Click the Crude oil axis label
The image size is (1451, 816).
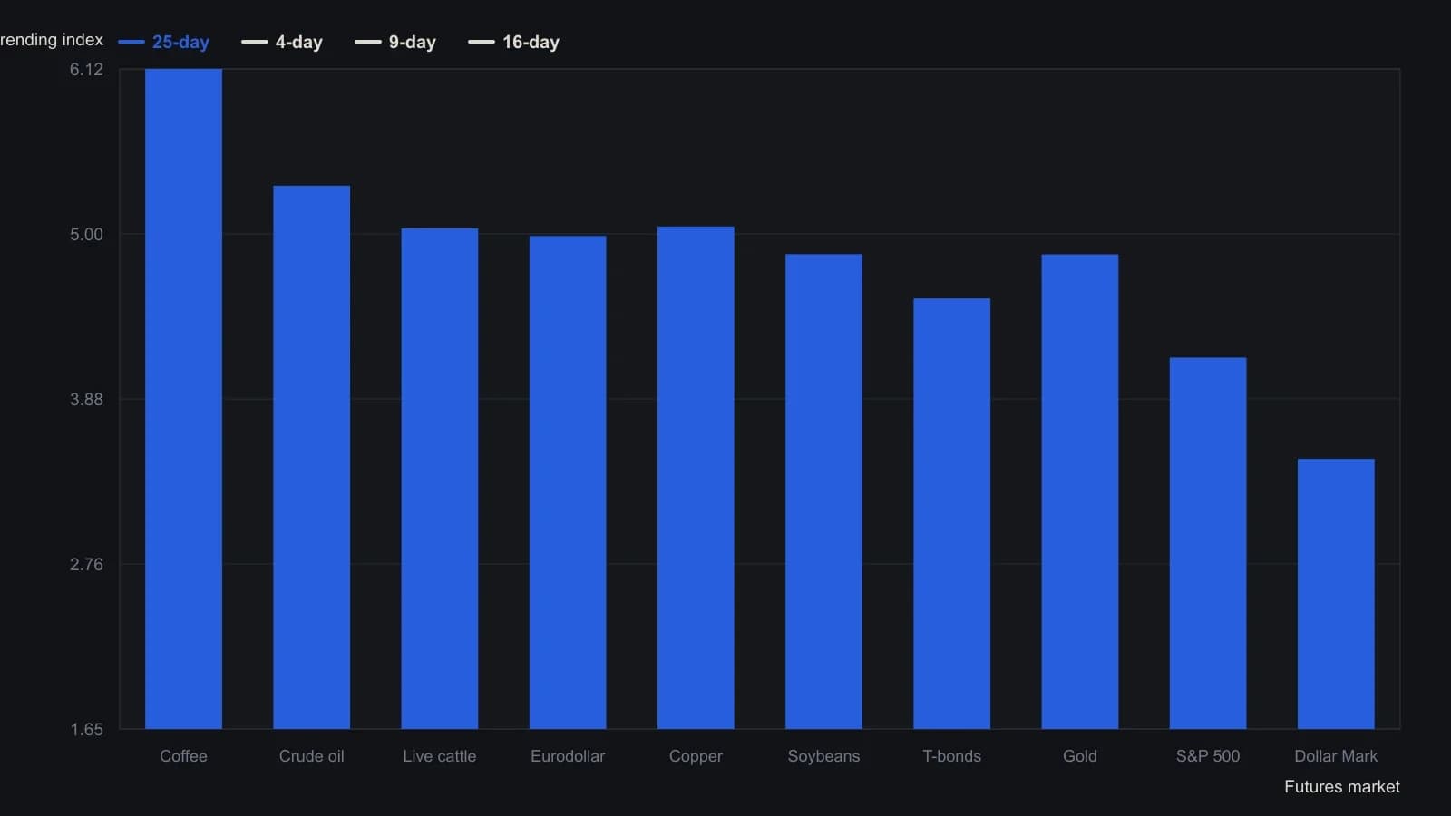pos(312,756)
